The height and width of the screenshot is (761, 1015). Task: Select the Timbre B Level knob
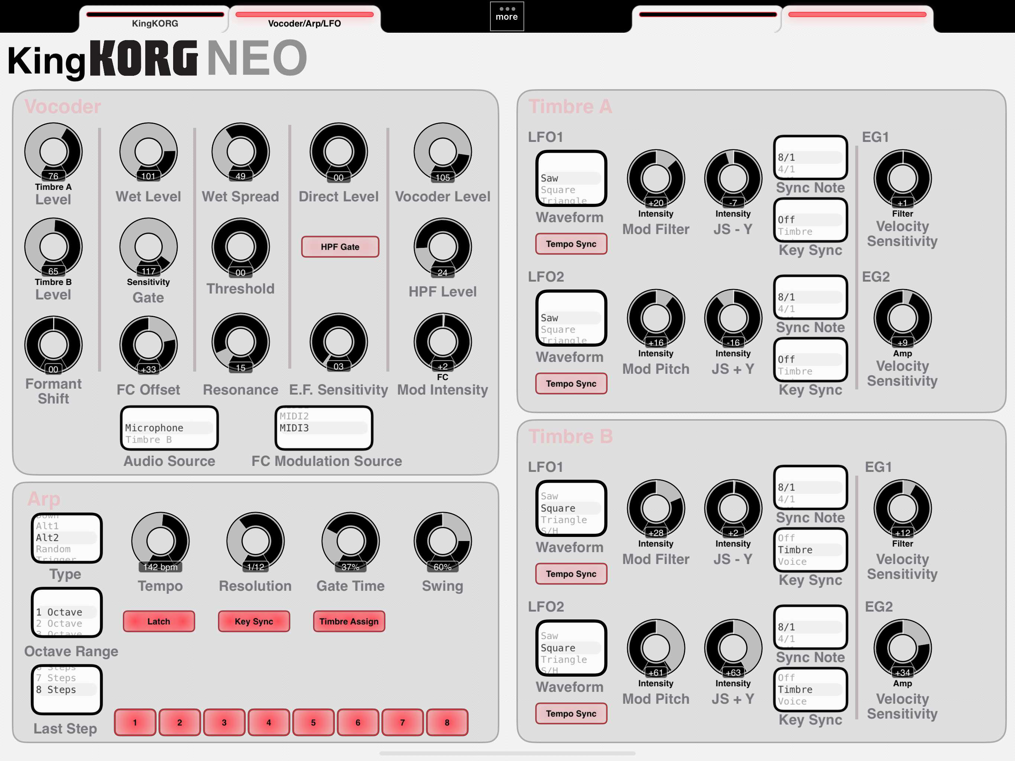coord(53,247)
